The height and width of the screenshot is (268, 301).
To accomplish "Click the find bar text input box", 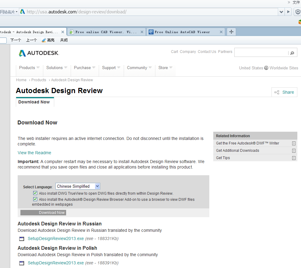I will pyautogui.click(x=3, y=40).
